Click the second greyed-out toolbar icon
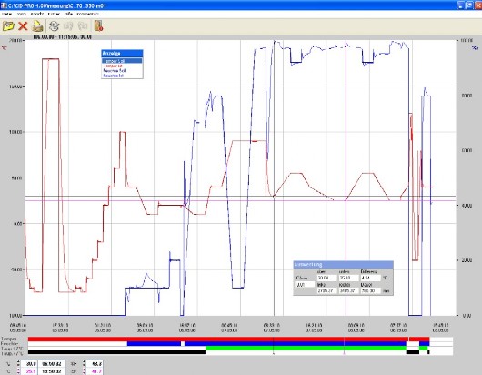 coord(83,26)
